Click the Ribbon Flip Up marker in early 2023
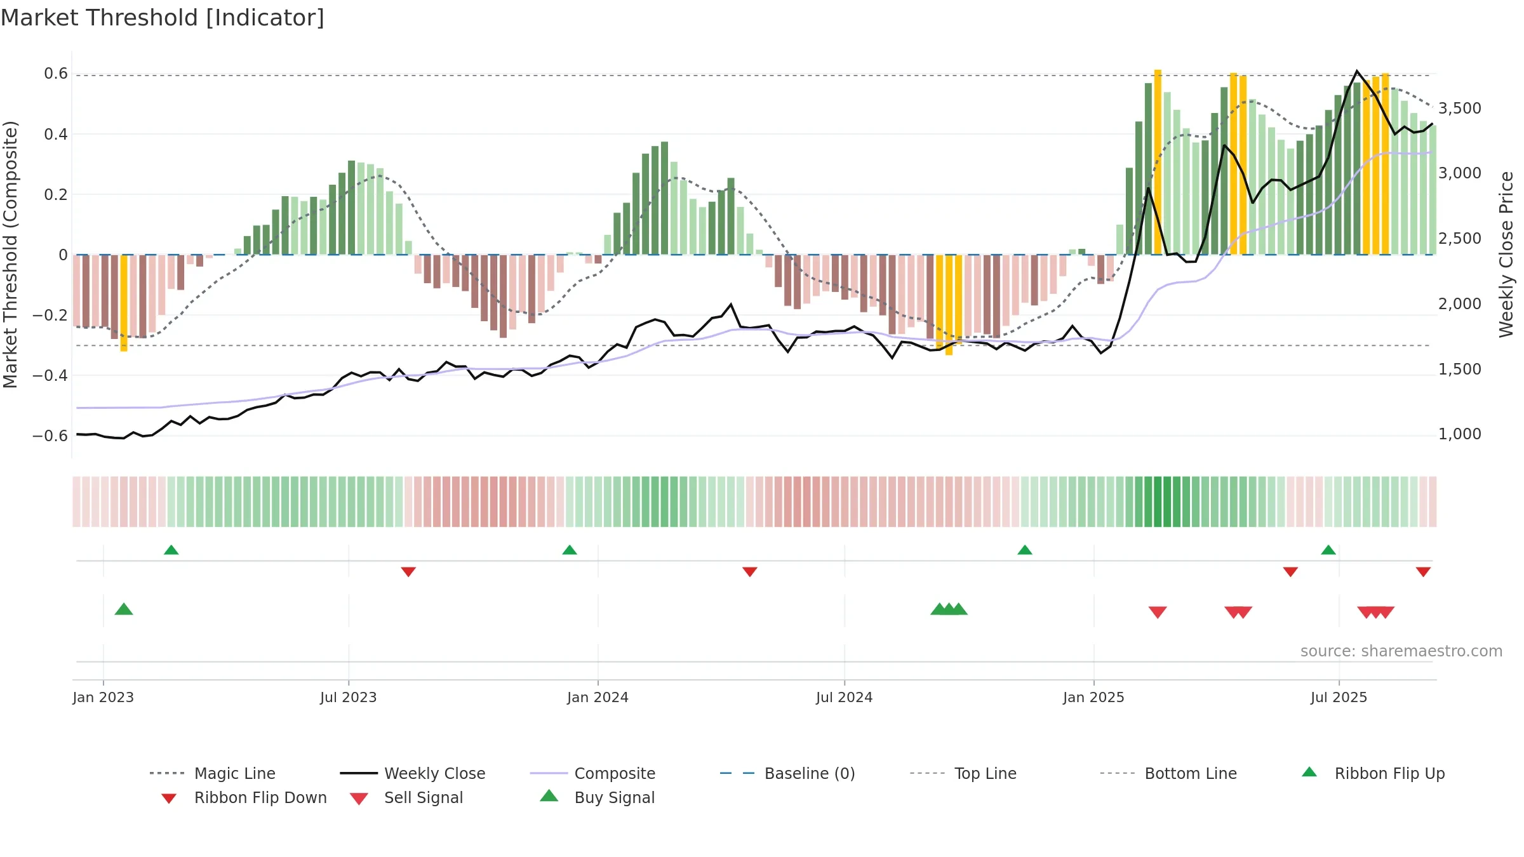The height and width of the screenshot is (857, 1524). [x=171, y=550]
